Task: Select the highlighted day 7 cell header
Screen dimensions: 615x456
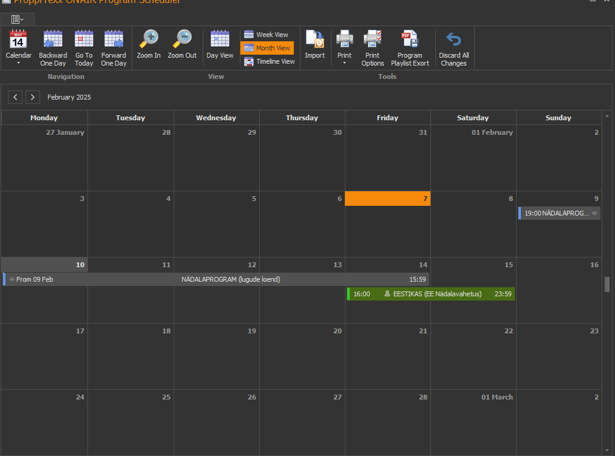Action: (x=387, y=199)
